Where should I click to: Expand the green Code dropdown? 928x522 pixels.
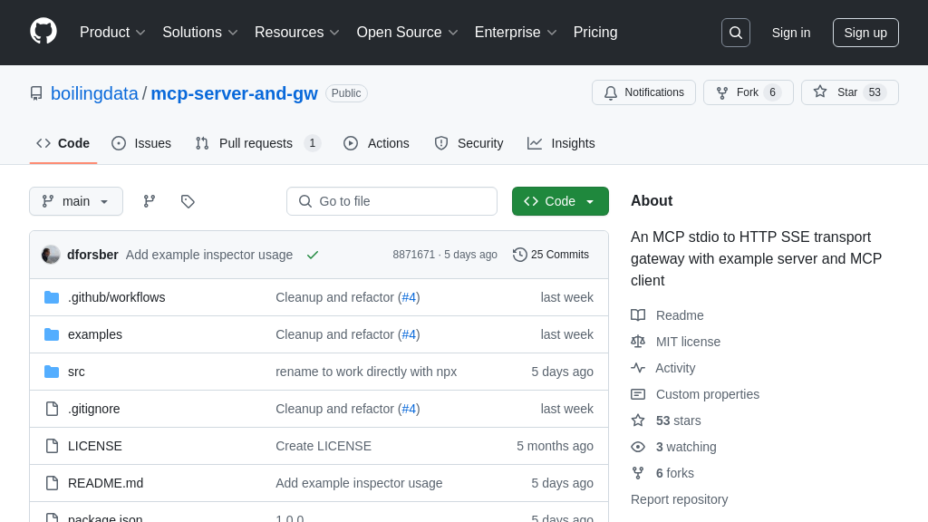pos(560,201)
